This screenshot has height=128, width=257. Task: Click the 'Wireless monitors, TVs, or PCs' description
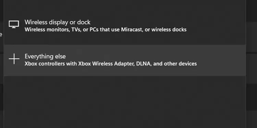pos(106,30)
